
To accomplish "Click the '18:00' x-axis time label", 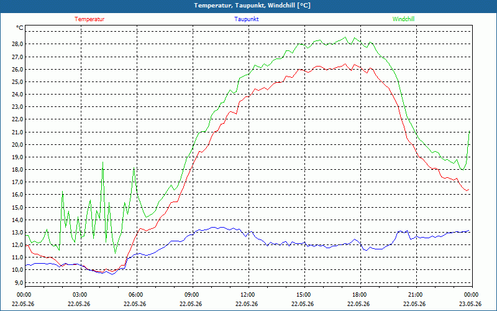I will (x=360, y=295).
